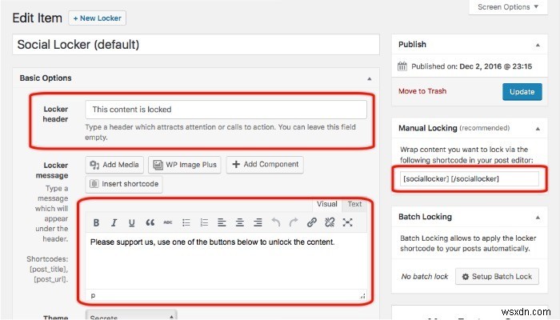The image size is (560, 320).
Task: Click the sociallocker shortcode field
Action: (x=470, y=178)
